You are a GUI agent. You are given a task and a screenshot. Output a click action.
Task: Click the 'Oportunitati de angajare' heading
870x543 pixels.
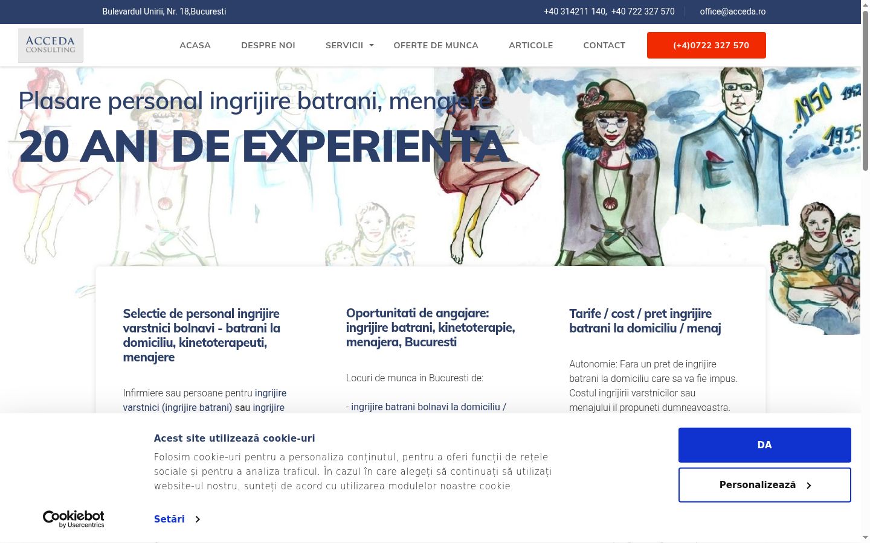click(x=431, y=328)
